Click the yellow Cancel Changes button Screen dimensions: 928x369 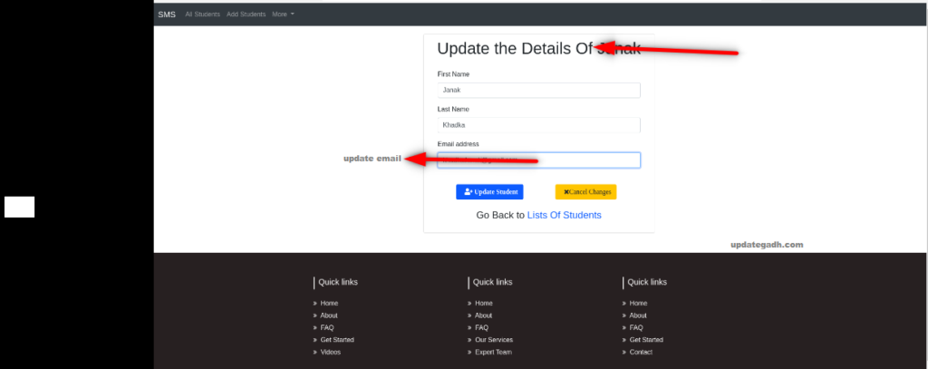tap(585, 192)
